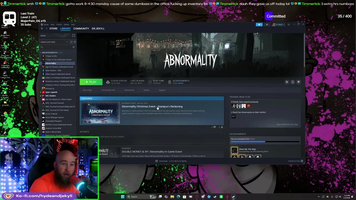Go forward with the Steam forward arrow
The height and width of the screenshot is (200, 356).
[x=46, y=29]
